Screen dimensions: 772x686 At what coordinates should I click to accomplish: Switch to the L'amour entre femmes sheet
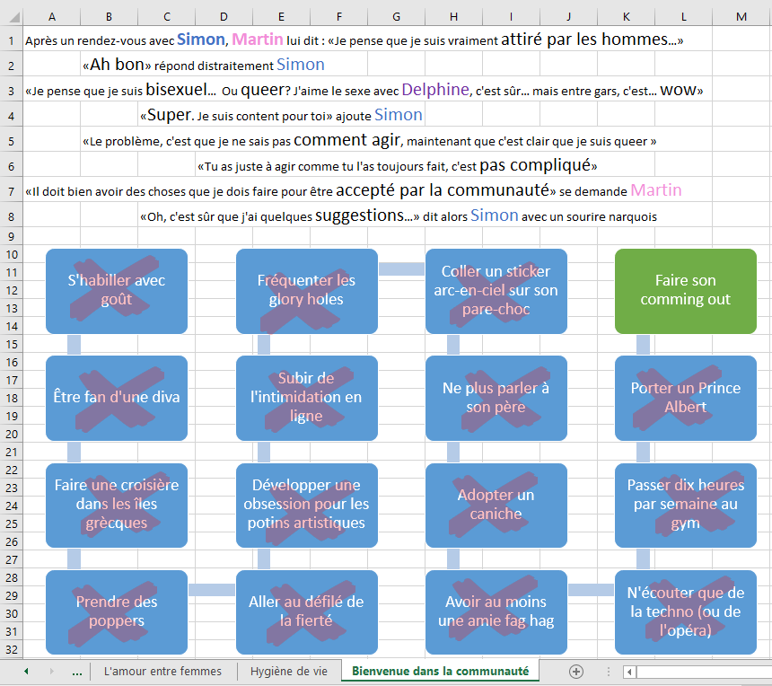click(162, 671)
